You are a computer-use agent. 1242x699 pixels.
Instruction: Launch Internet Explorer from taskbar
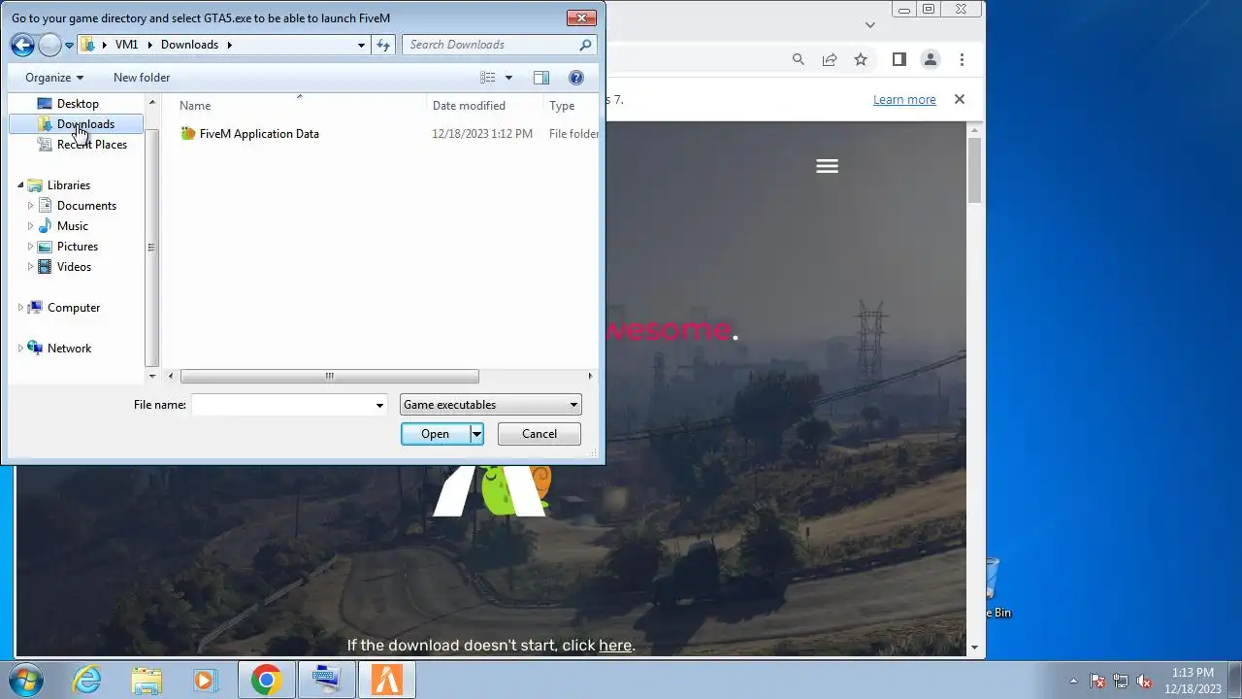pos(87,681)
